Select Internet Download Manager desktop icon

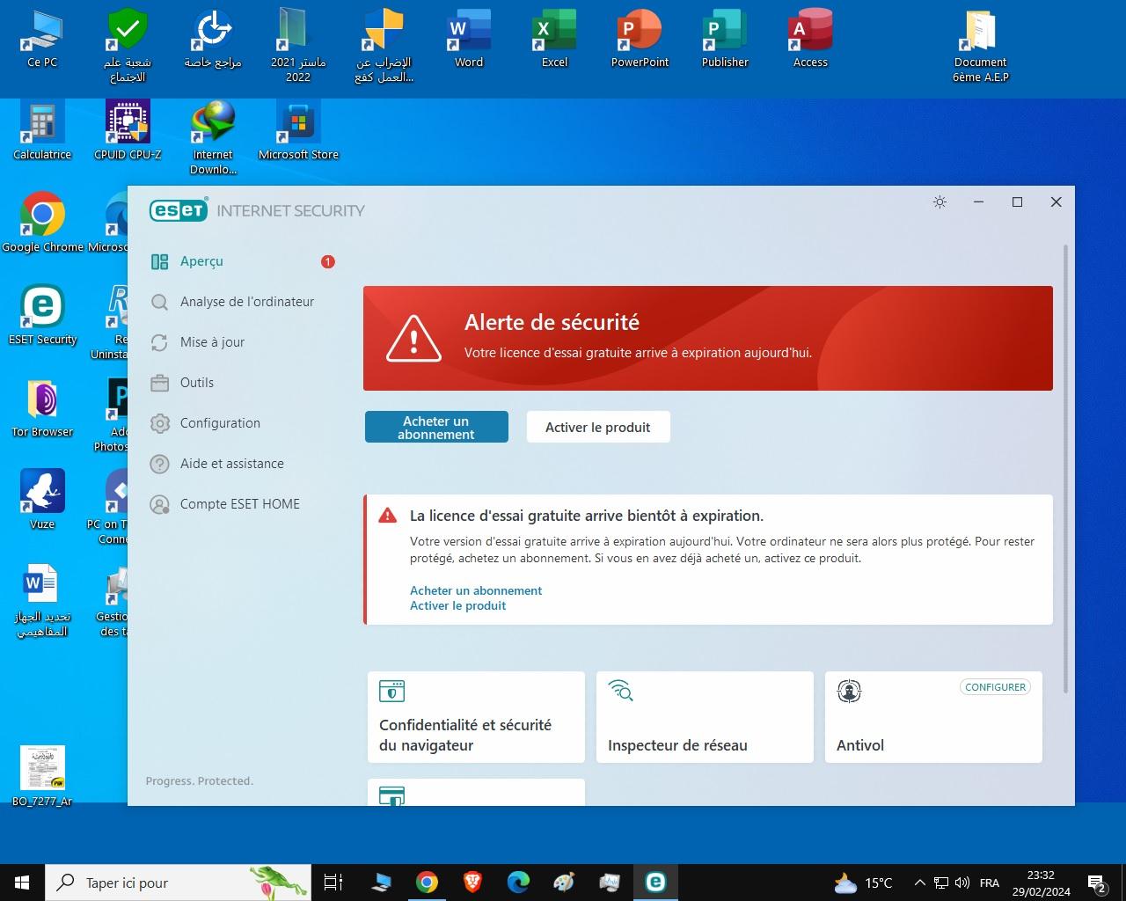(213, 138)
